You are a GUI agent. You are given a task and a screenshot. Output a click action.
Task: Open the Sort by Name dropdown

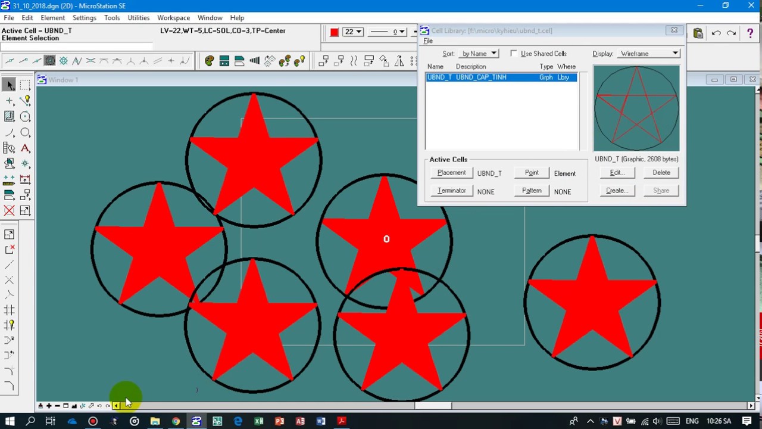(479, 54)
